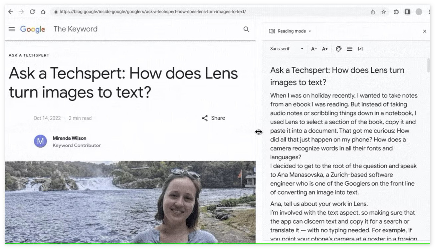Change letter spacing in reading mode
435x249 pixels.
click(x=360, y=49)
